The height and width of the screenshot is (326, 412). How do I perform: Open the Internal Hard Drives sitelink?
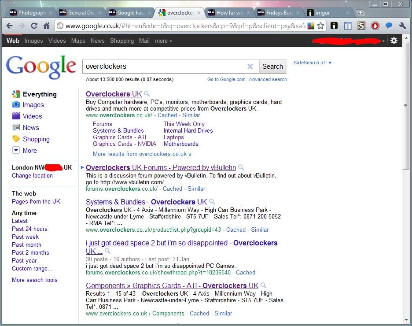pyautogui.click(x=188, y=131)
